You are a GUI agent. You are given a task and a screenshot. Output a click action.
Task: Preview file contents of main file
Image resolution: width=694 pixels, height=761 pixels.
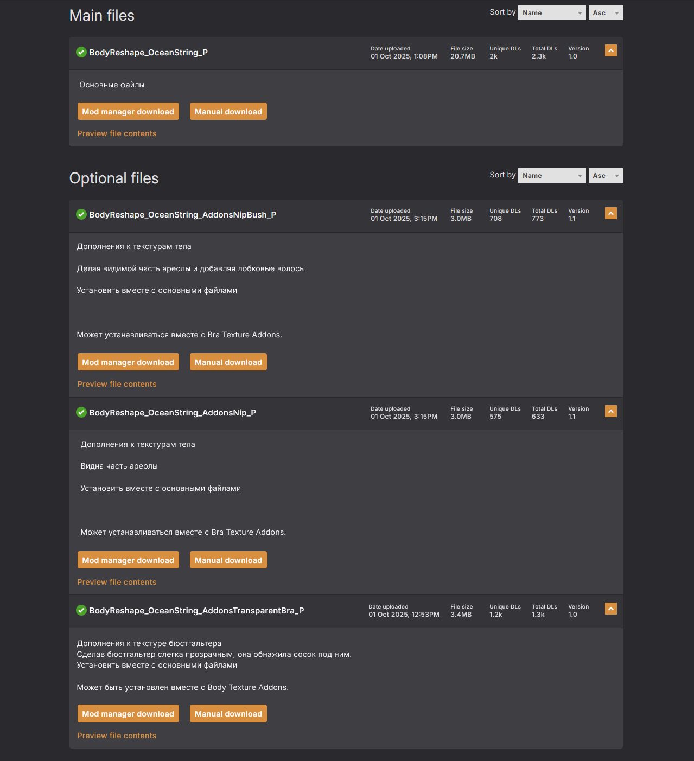[x=117, y=133]
